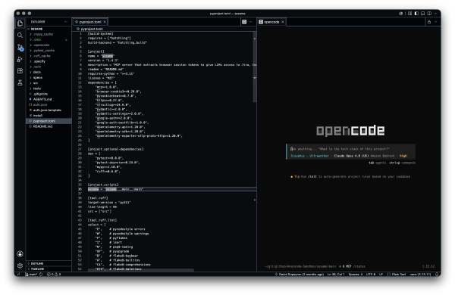The image size is (455, 295).
Task: Expand the .omo folder
Action: tap(49, 39)
